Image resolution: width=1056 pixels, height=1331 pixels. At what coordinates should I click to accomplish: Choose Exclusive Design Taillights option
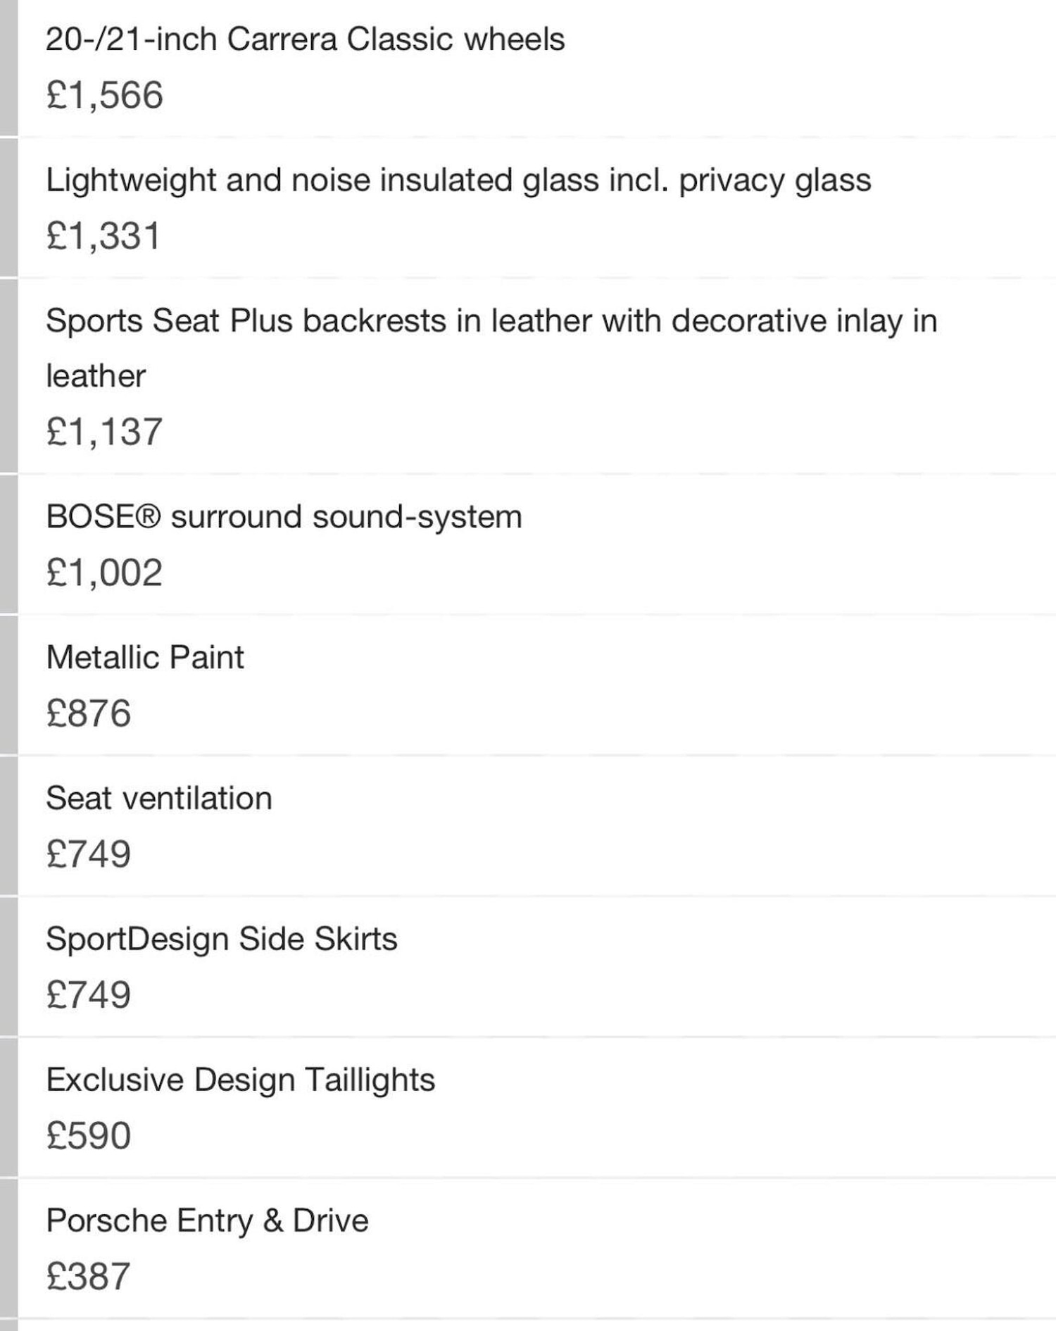pyautogui.click(x=241, y=1080)
